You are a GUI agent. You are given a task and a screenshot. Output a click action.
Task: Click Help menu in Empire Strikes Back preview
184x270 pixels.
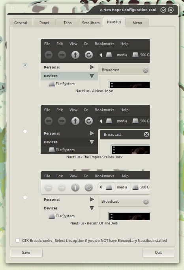coord(124,110)
